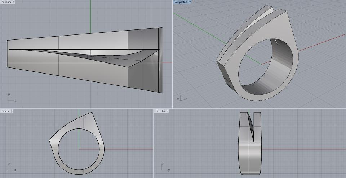The image size is (346, 178).
Task: Click the axis icon in Derecha viewport
Action: pos(165,167)
